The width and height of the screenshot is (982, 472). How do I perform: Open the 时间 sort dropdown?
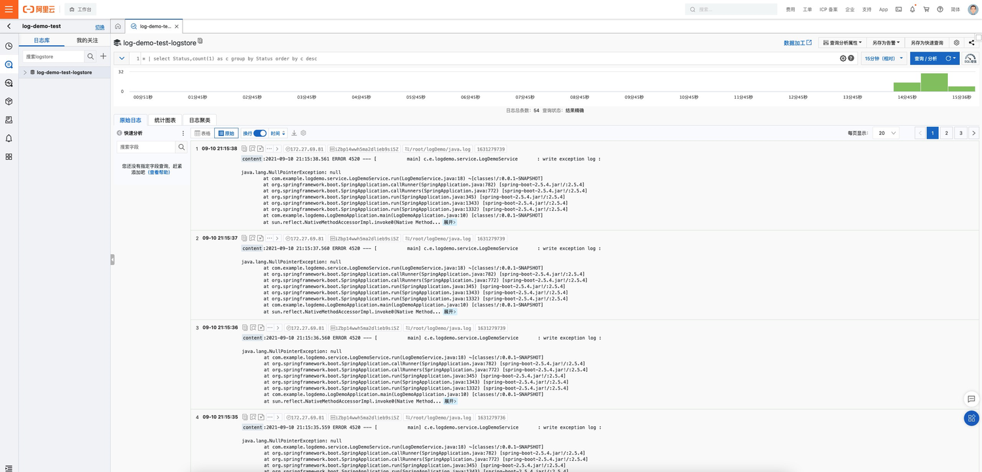(278, 133)
